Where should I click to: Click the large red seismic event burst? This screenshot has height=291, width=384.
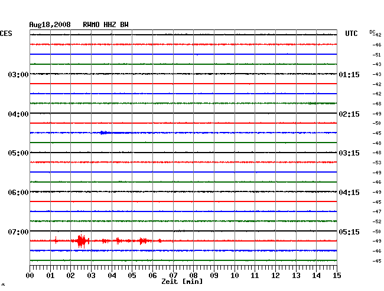click(x=81, y=241)
